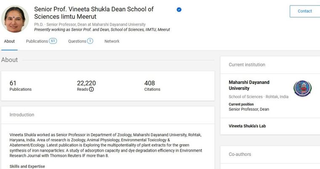Image resolution: width=320 pixels, height=169 pixels.
Task: Click the 1 badge on Questions tab
Action: point(90,41)
